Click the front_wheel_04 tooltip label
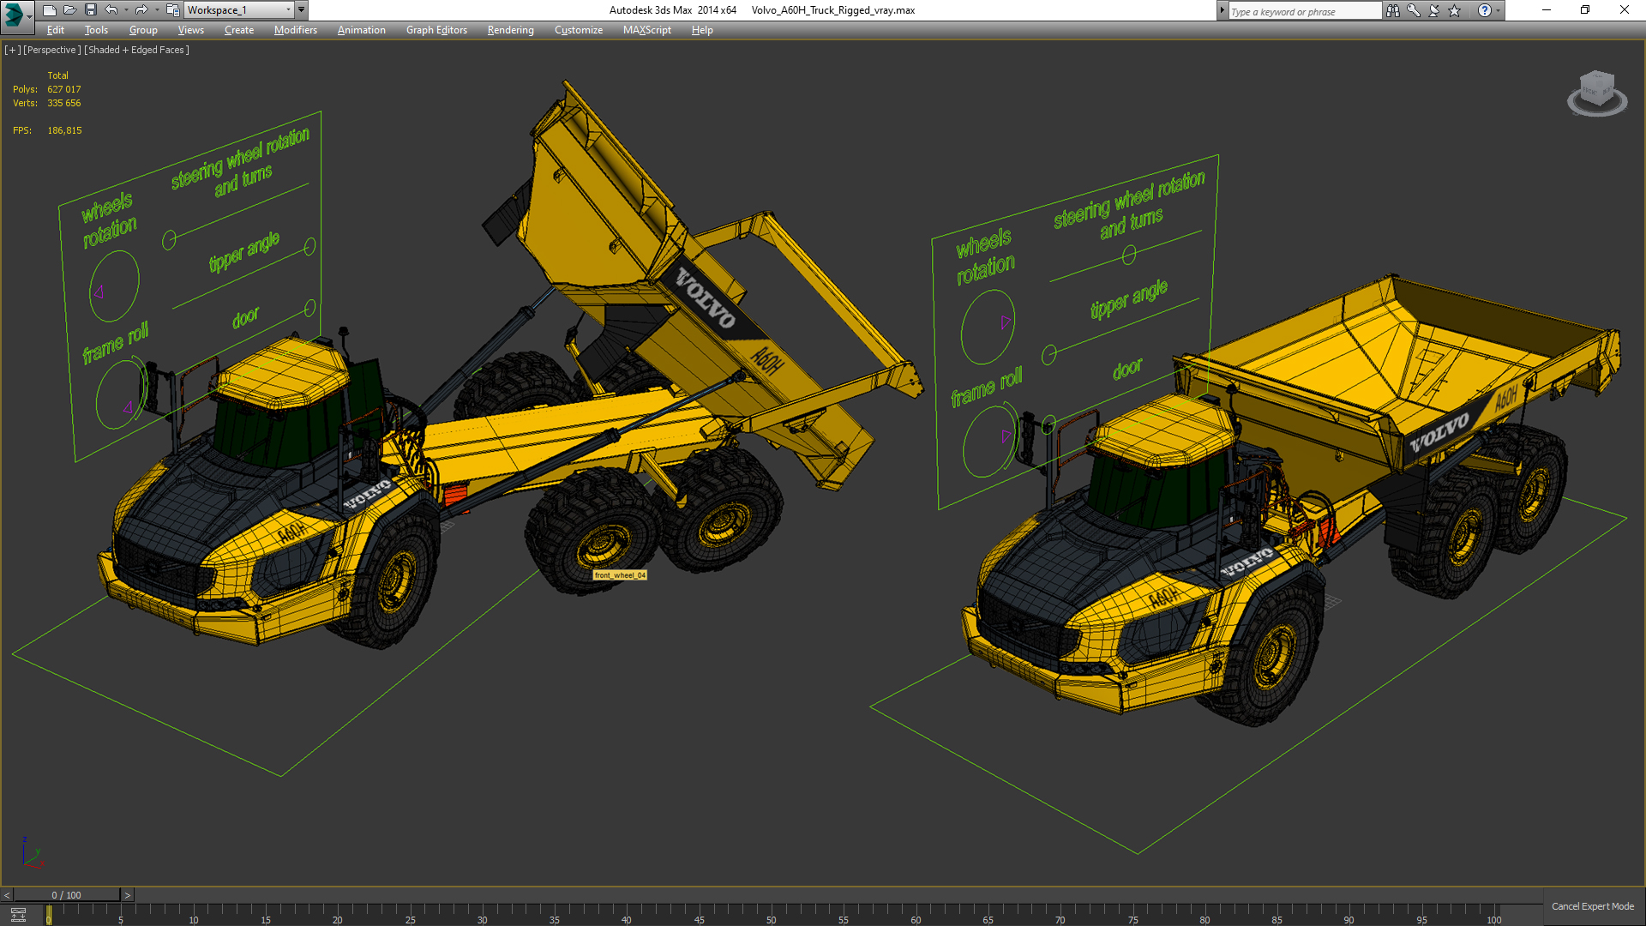Screen dimensions: 1646x926 (620, 575)
